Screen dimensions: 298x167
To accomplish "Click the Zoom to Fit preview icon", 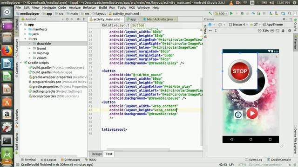I will tap(278, 31).
